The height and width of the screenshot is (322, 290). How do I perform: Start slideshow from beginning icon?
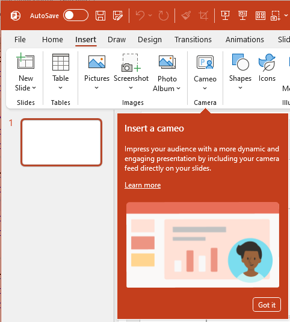pos(225,16)
